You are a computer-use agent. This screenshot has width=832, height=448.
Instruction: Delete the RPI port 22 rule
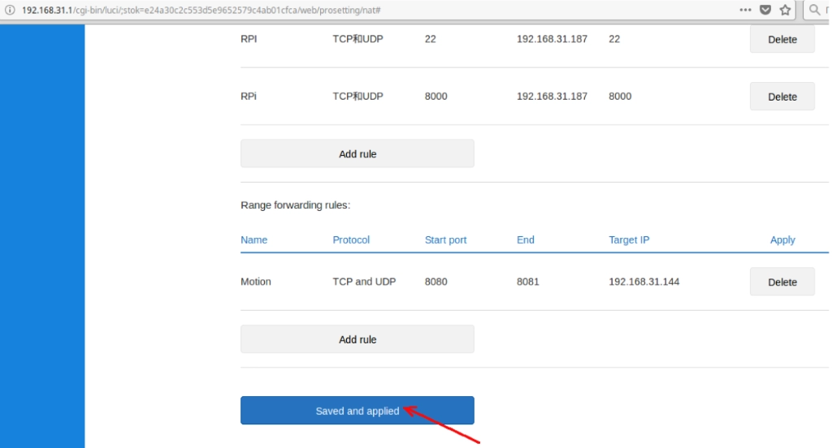tap(782, 39)
